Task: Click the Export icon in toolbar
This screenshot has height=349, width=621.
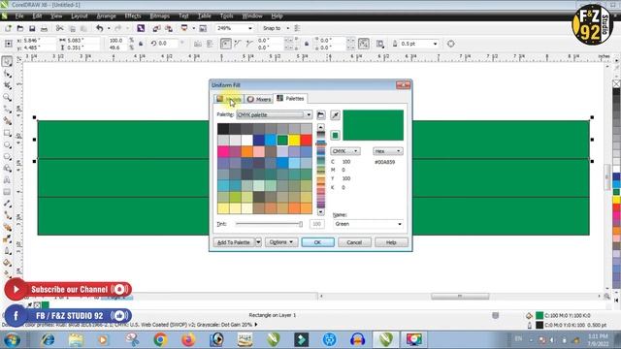Action: (169, 28)
